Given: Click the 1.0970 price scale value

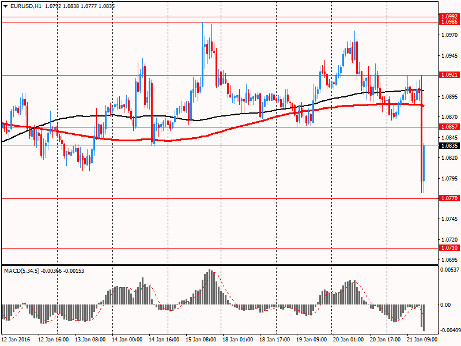Looking at the screenshot, I should coord(449,35).
